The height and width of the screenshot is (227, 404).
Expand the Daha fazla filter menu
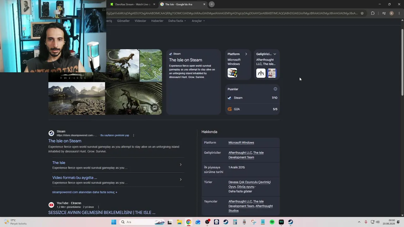[x=177, y=21]
